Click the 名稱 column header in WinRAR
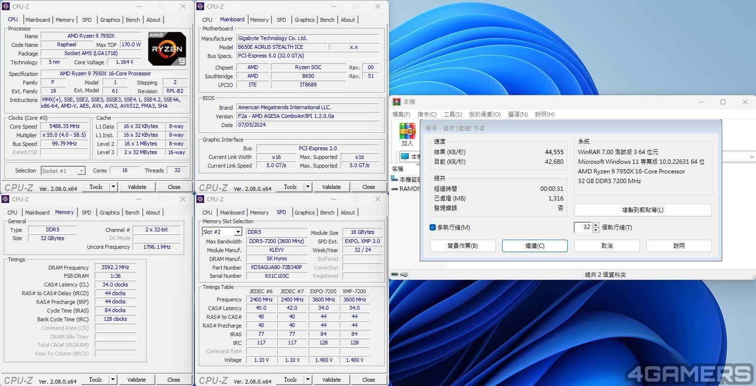 [x=398, y=169]
